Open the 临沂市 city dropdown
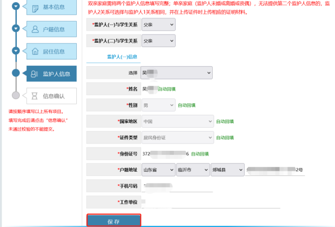This screenshot has height=227, width=335. [193, 170]
